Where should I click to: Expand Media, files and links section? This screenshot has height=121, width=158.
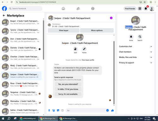pyautogui.click(x=136, y=57)
